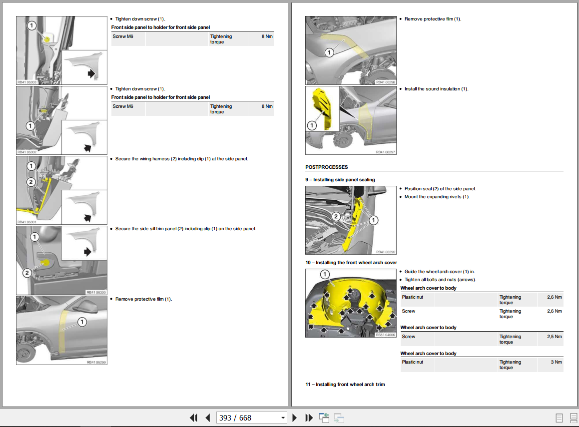Click 'Secure the wiring harness (2)' instruction
579x427 pixels.
181,159
